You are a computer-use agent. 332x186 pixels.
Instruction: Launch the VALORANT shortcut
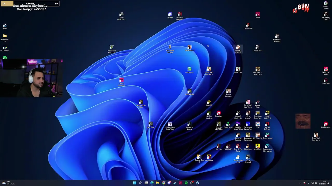pos(228,147)
